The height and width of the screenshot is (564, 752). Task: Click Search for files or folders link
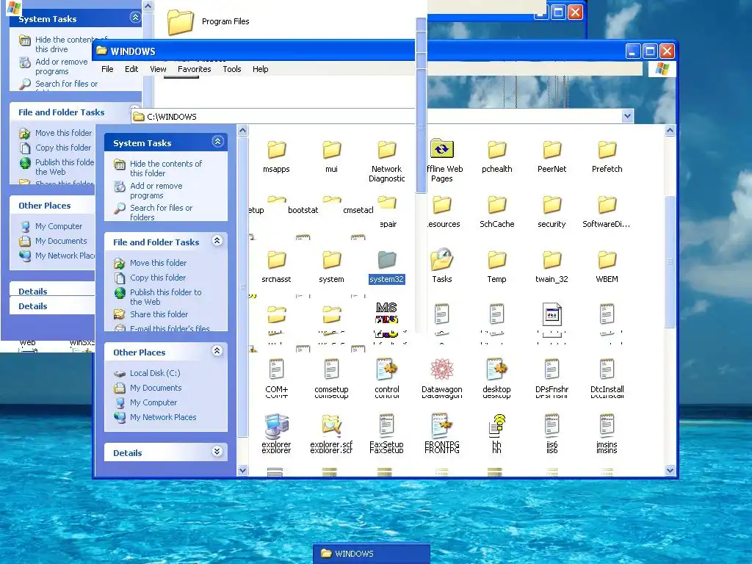click(161, 212)
